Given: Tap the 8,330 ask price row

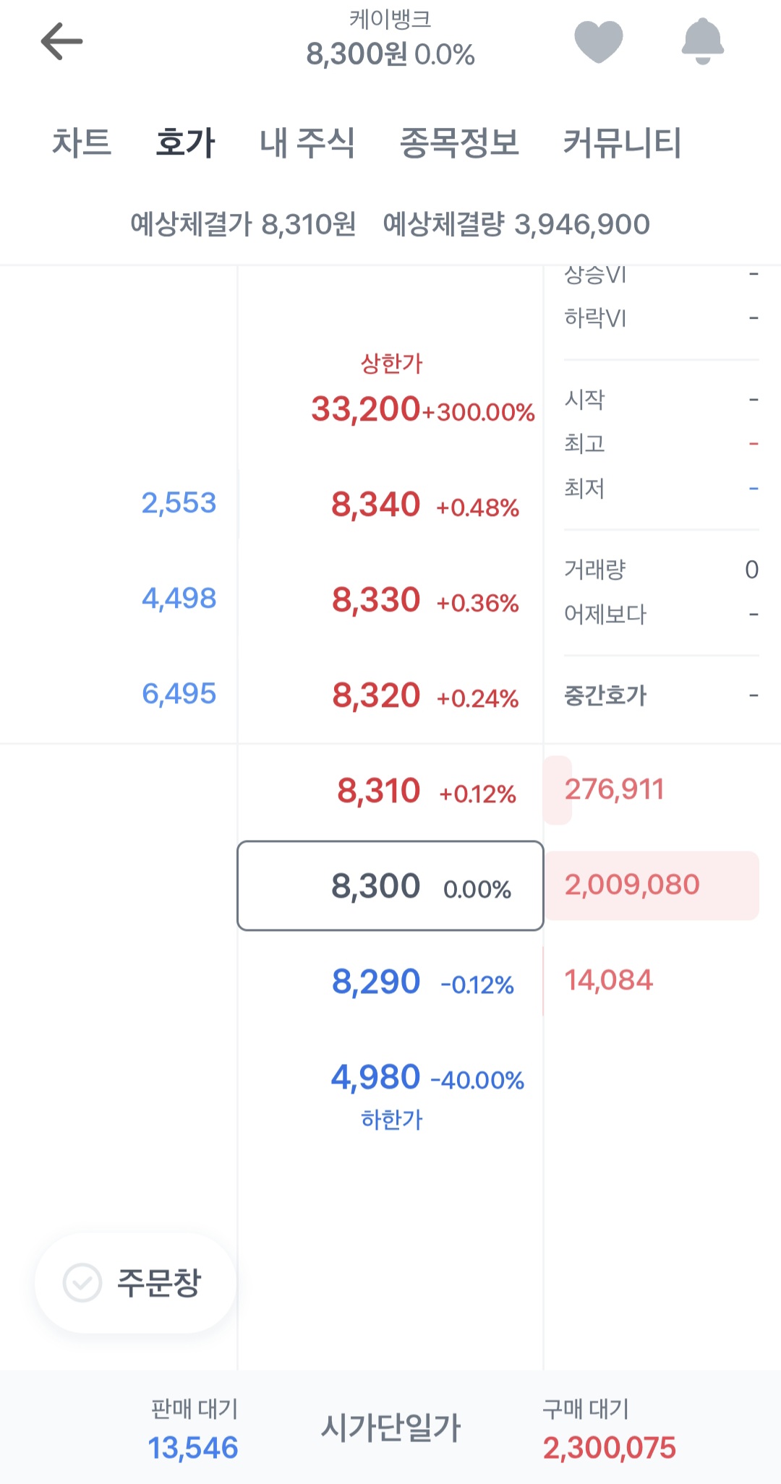Looking at the screenshot, I should [390, 600].
